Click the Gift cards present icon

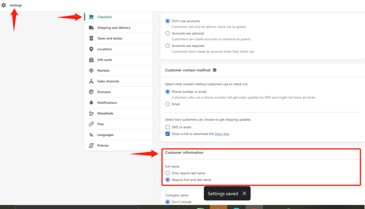pyautogui.click(x=91, y=60)
